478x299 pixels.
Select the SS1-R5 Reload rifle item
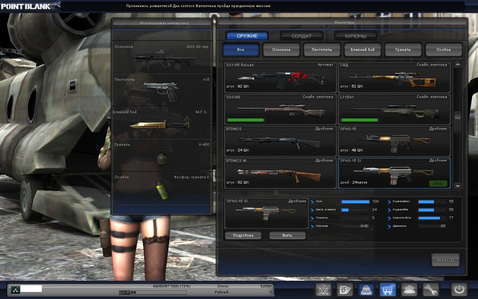(x=280, y=77)
